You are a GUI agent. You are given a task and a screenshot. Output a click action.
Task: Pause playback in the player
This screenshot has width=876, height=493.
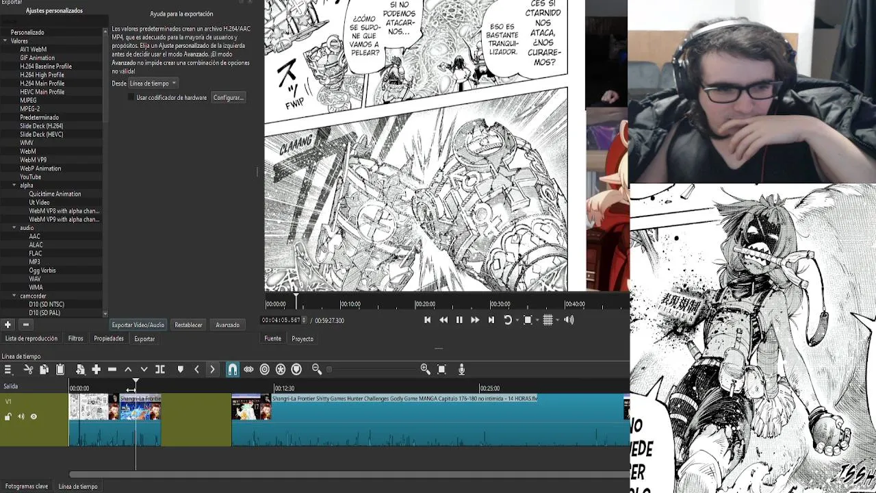pyautogui.click(x=459, y=320)
